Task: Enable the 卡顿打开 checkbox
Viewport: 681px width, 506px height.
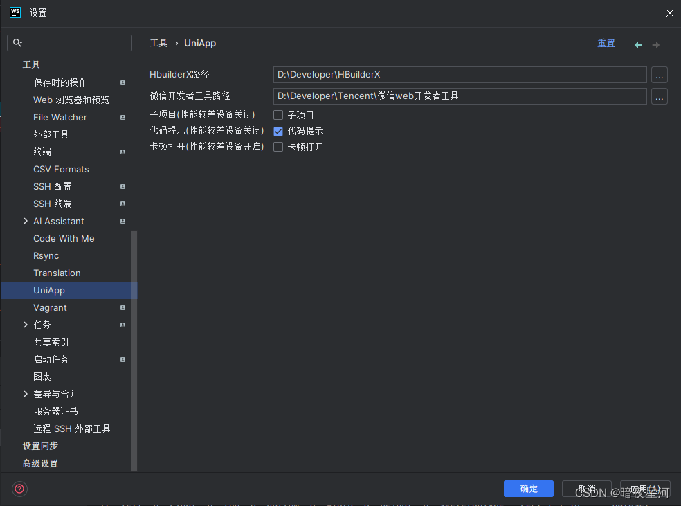Action: pos(278,146)
